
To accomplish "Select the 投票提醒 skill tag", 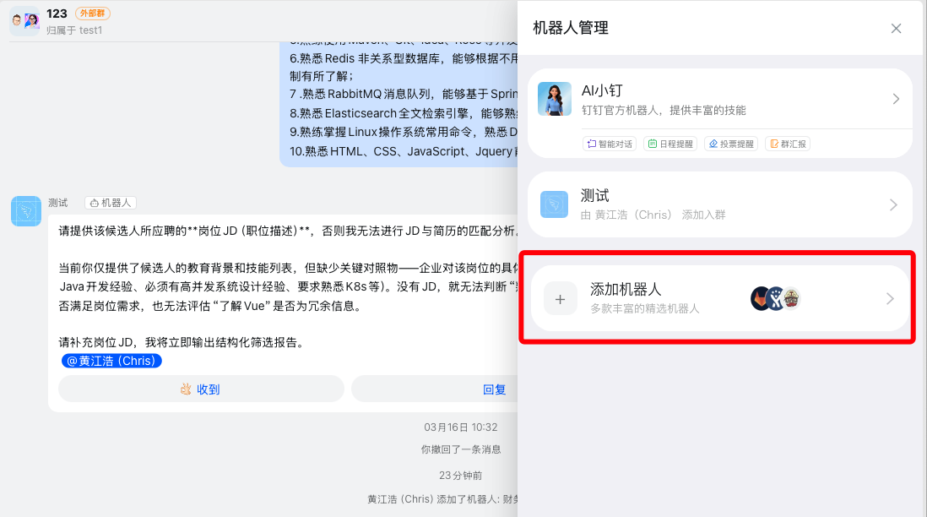I will tap(731, 144).
